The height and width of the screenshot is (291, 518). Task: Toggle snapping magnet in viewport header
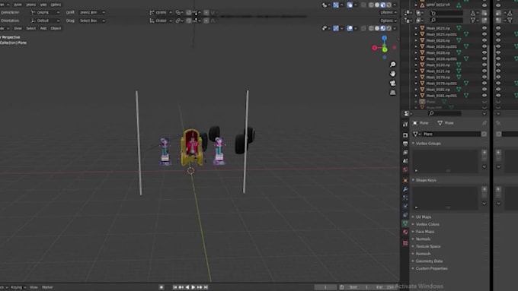(x=189, y=21)
